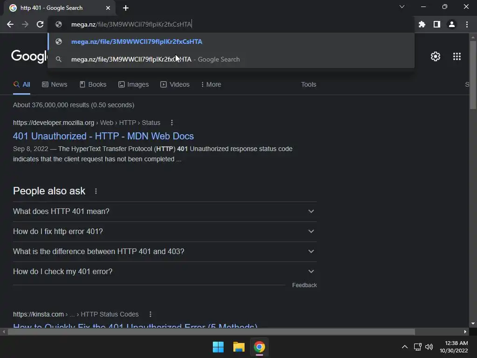The height and width of the screenshot is (358, 477).
Task: Open the Chrome three-dot menu
Action: tap(467, 24)
